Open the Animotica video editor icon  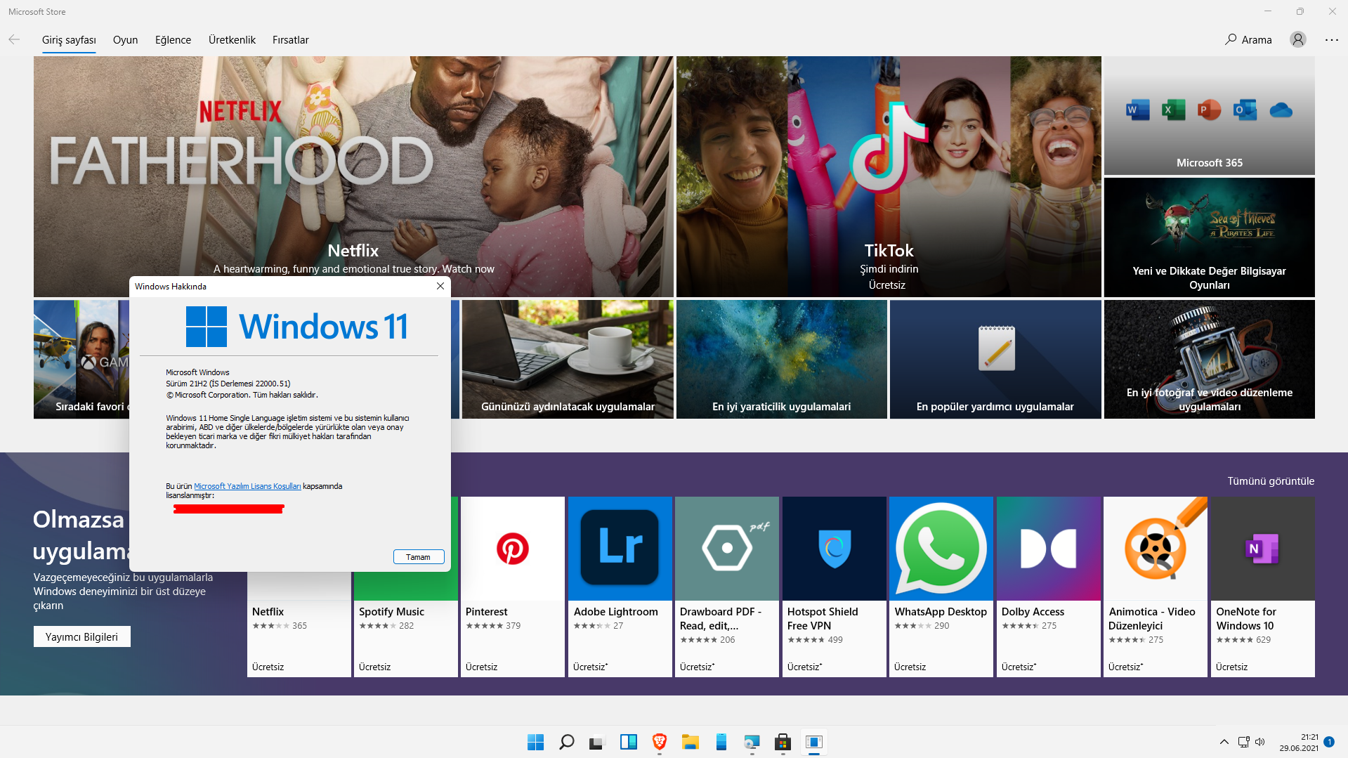pos(1156,549)
